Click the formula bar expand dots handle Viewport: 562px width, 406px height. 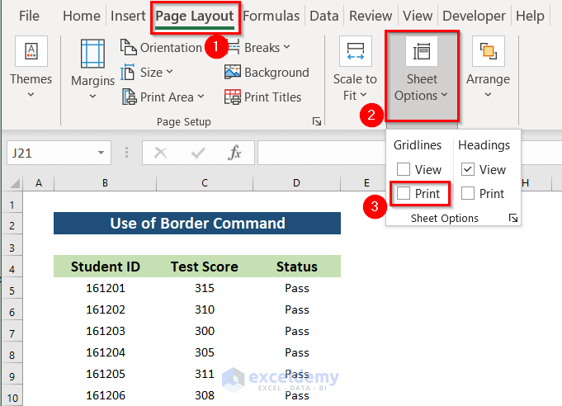point(126,153)
